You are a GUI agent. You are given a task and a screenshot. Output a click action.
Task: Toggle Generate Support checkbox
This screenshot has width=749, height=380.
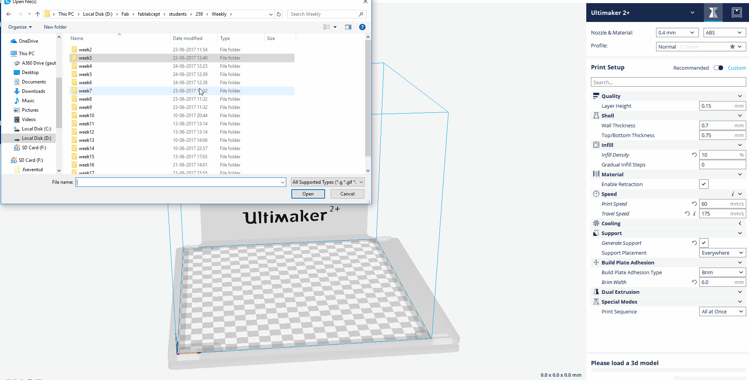click(704, 243)
